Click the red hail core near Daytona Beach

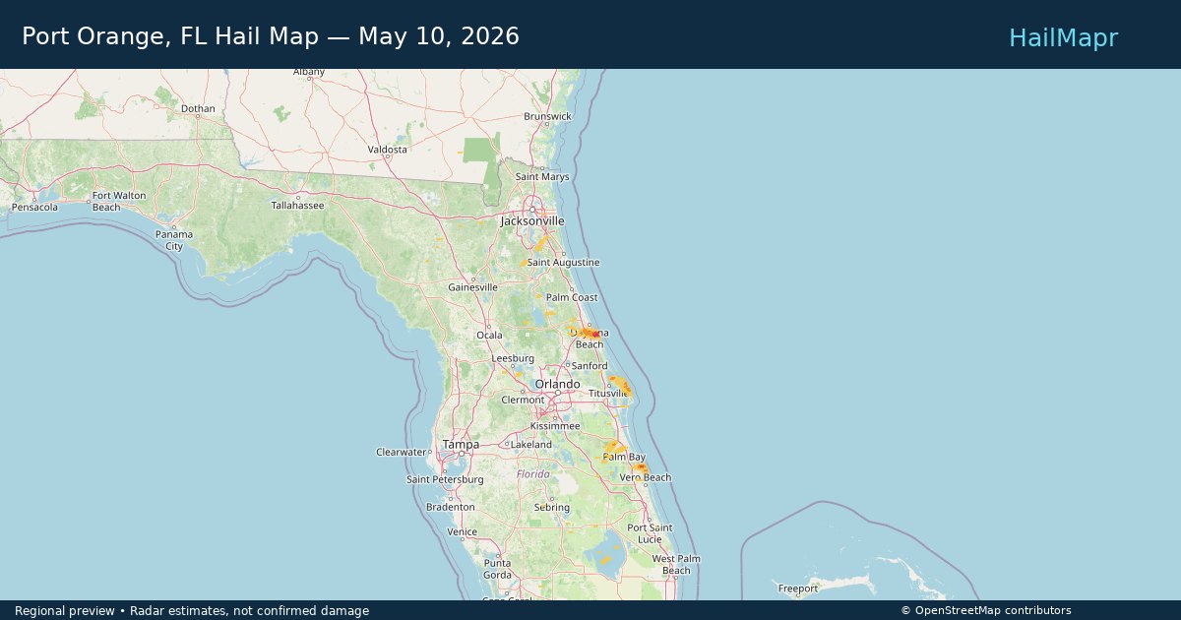[x=595, y=335]
